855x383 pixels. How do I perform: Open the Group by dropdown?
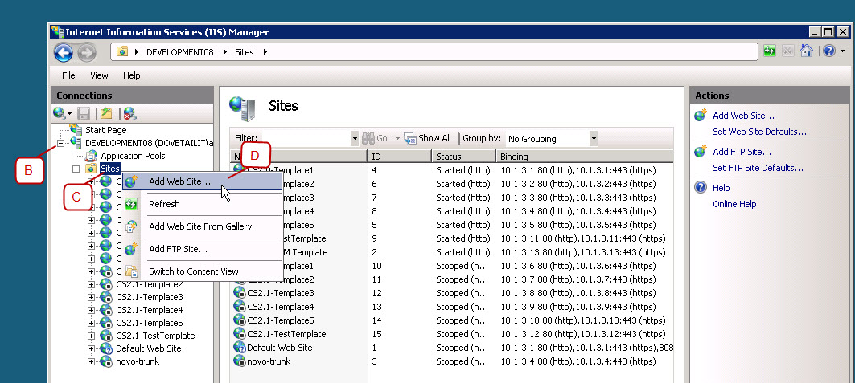(594, 139)
